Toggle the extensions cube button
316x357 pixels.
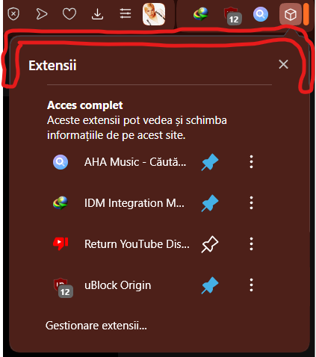[x=291, y=14]
